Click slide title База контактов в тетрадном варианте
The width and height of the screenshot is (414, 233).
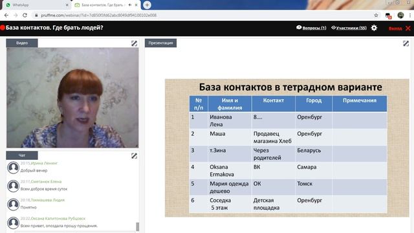(x=290, y=87)
